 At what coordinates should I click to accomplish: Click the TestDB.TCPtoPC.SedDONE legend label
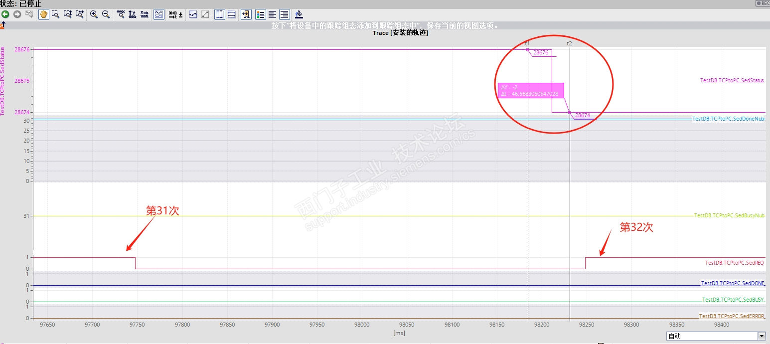coord(733,283)
